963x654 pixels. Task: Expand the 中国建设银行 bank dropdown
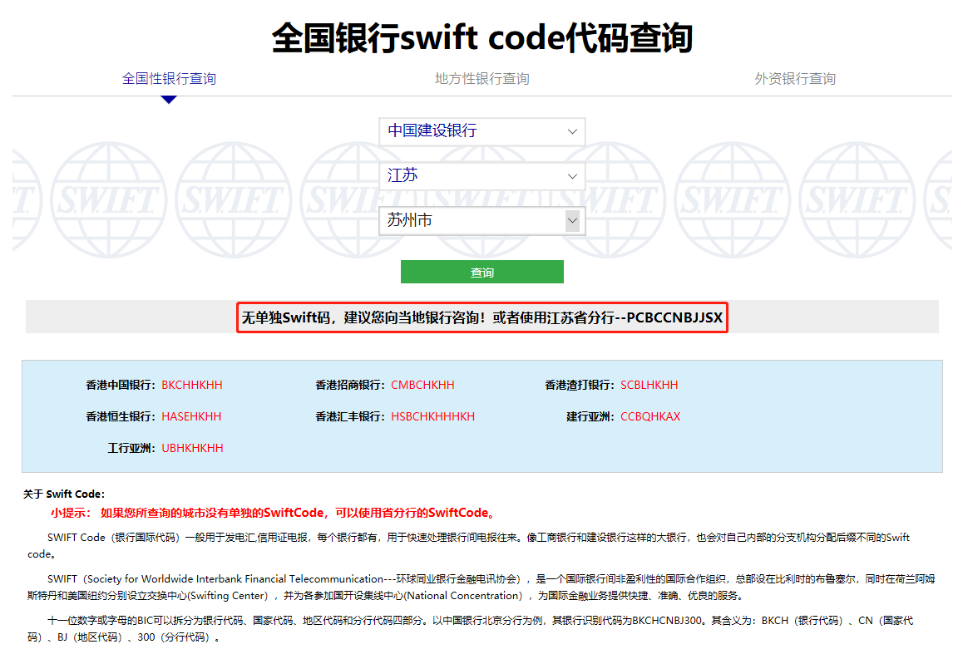(481, 131)
